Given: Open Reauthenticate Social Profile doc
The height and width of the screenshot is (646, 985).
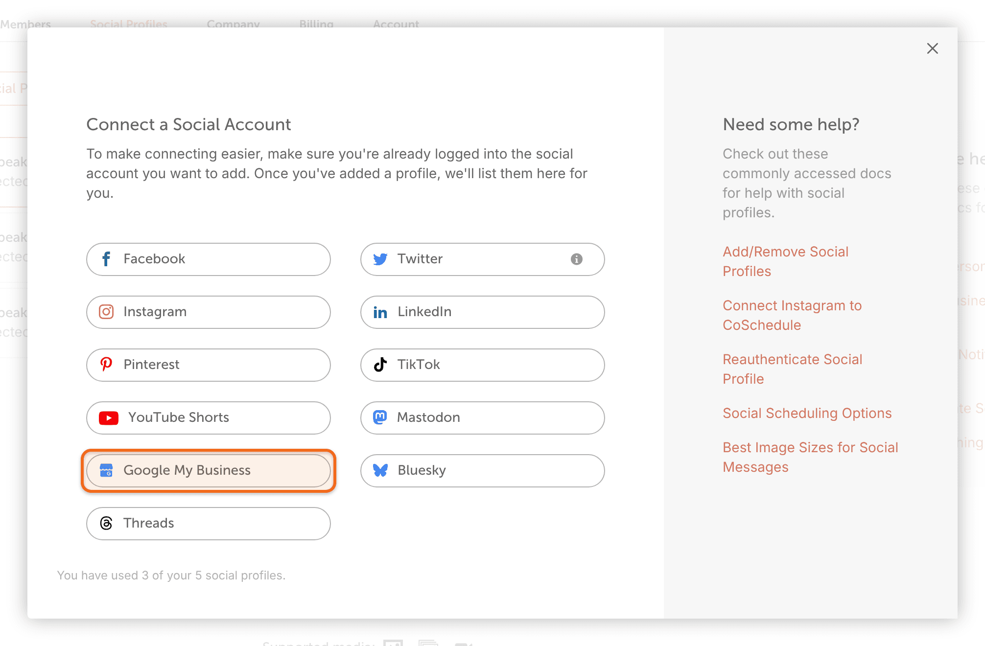Looking at the screenshot, I should (x=792, y=369).
